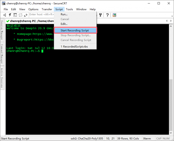This screenshot has width=174, height=141.
Task: Open the Session Manager connect icon
Action: pyautogui.click(x=5, y=15)
